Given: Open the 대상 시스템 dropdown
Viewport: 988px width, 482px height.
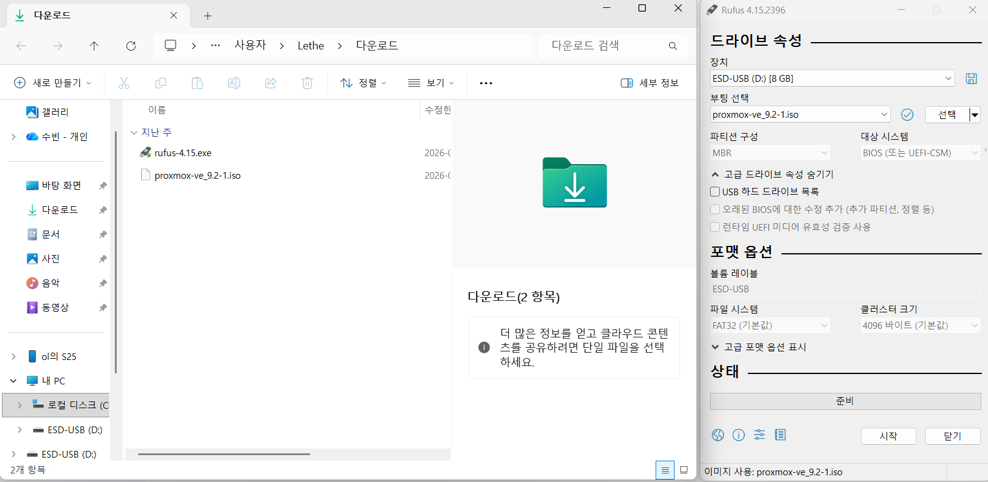Looking at the screenshot, I should [x=920, y=153].
